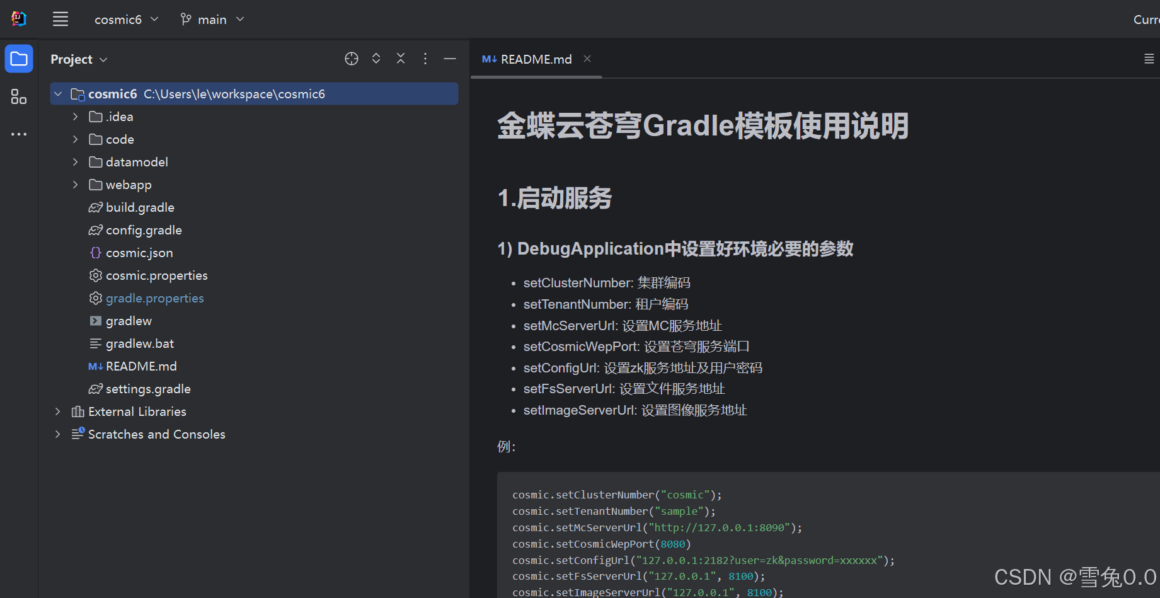This screenshot has width=1160, height=598.
Task: Click the Scratches and Consoles icon
Action: coord(78,434)
